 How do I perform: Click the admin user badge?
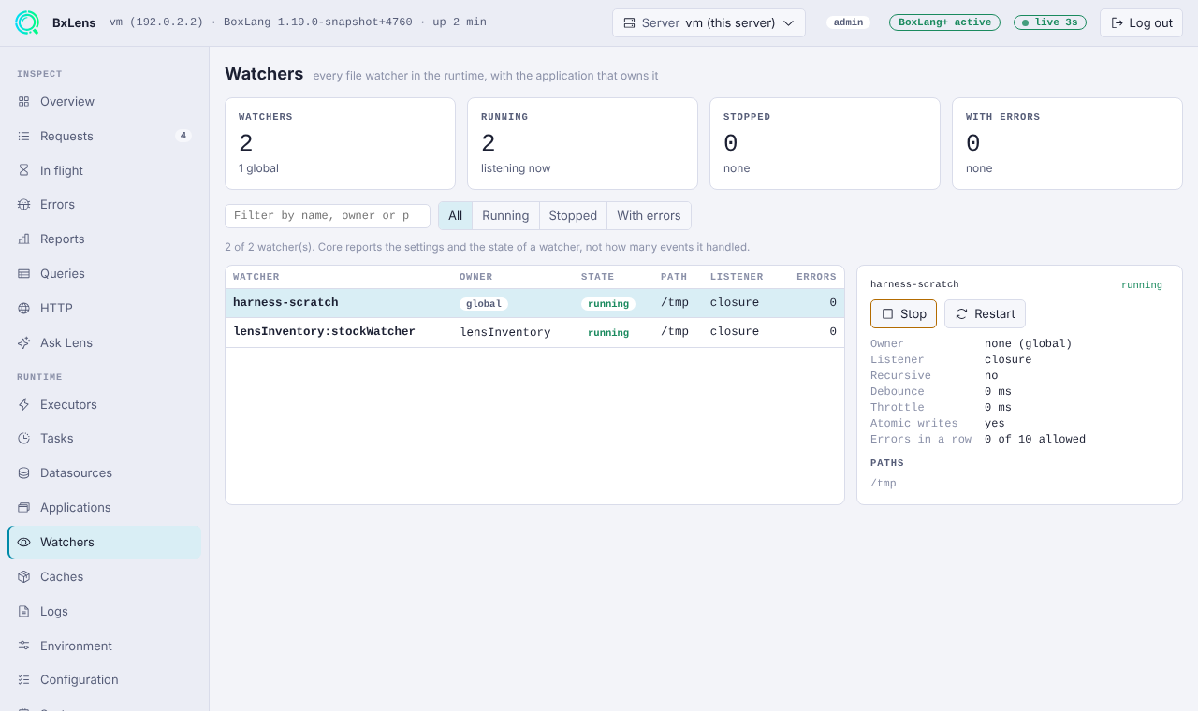pyautogui.click(x=848, y=22)
